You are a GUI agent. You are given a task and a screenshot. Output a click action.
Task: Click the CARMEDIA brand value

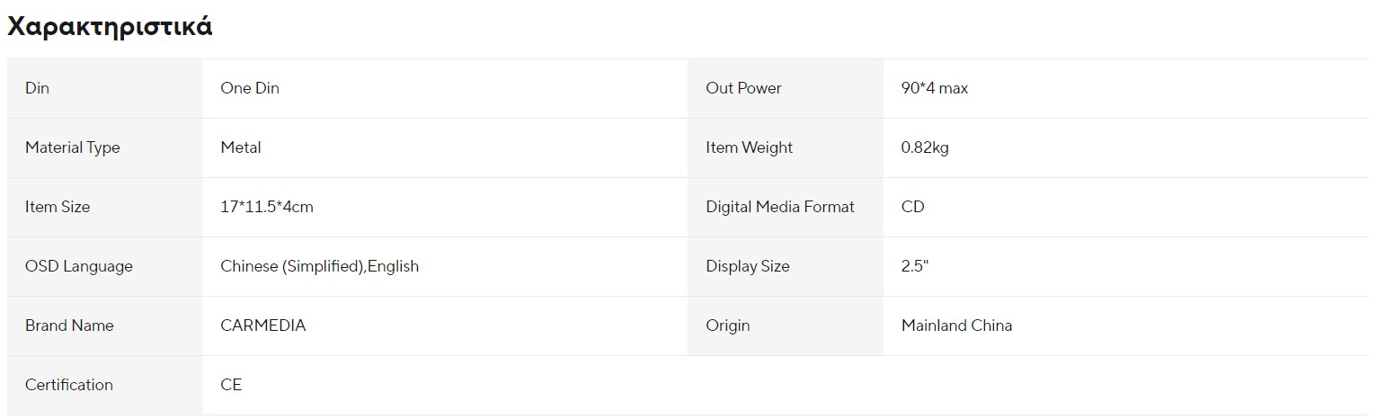point(263,325)
